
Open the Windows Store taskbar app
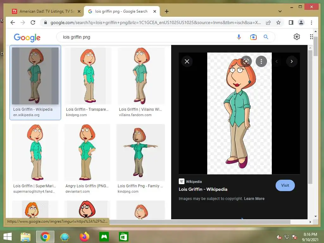point(124,237)
